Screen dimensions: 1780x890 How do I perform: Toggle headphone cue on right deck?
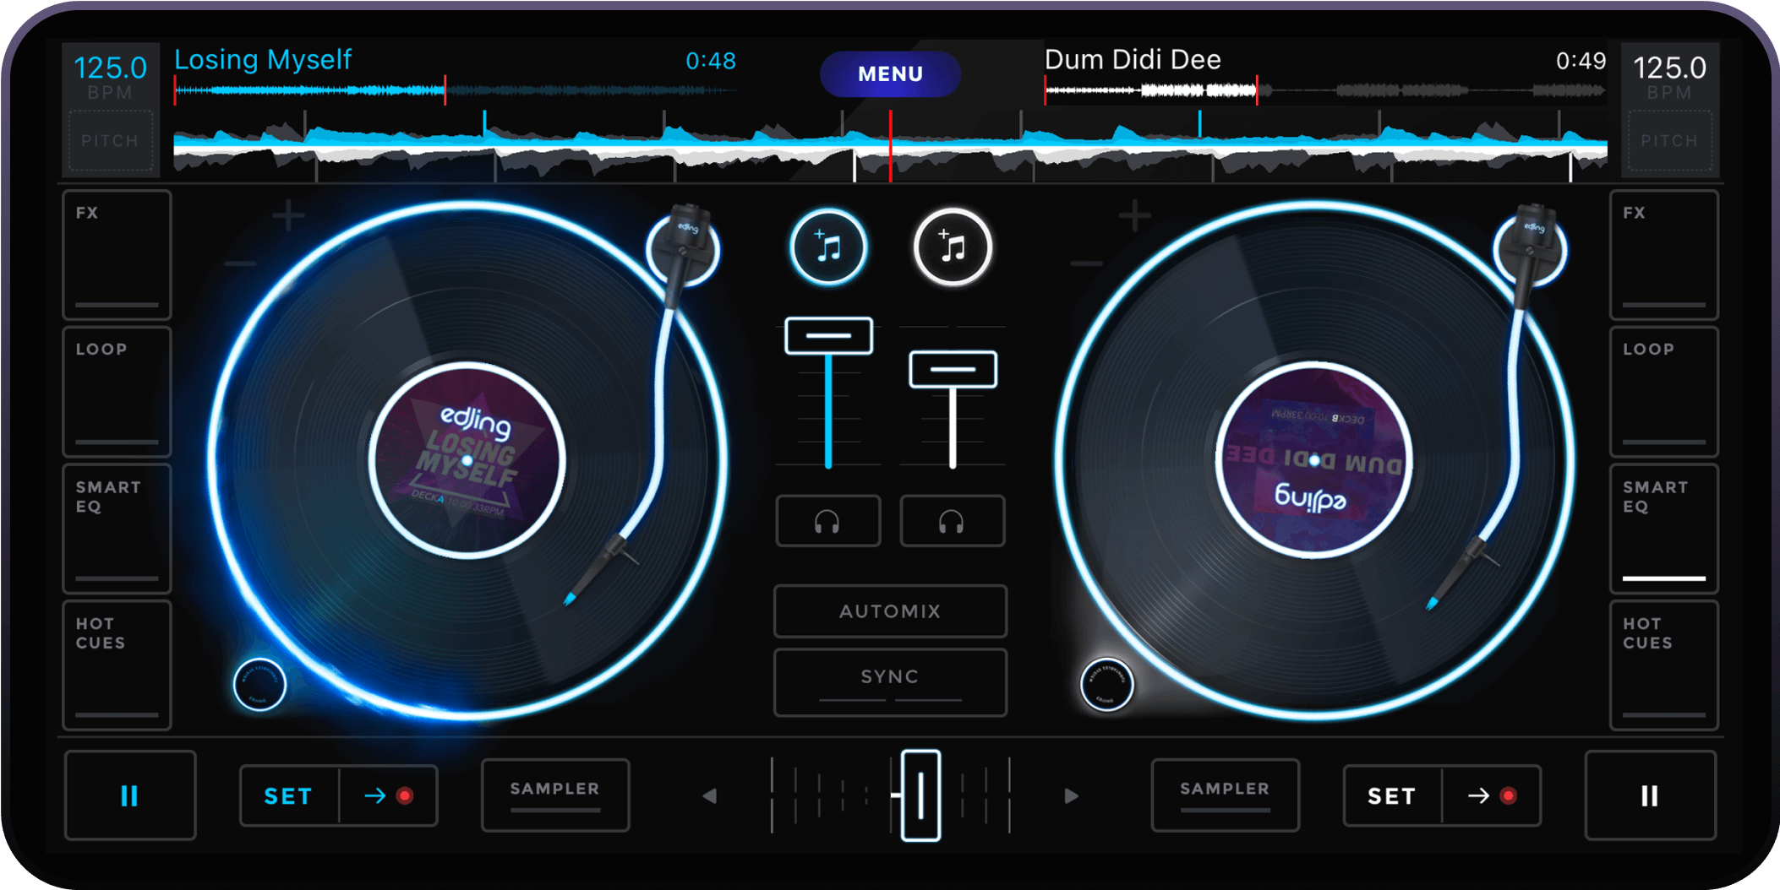coord(952,522)
